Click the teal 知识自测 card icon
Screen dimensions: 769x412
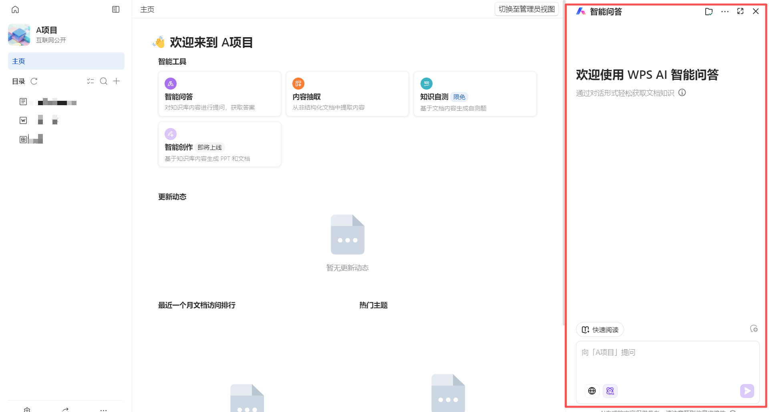[x=426, y=84]
